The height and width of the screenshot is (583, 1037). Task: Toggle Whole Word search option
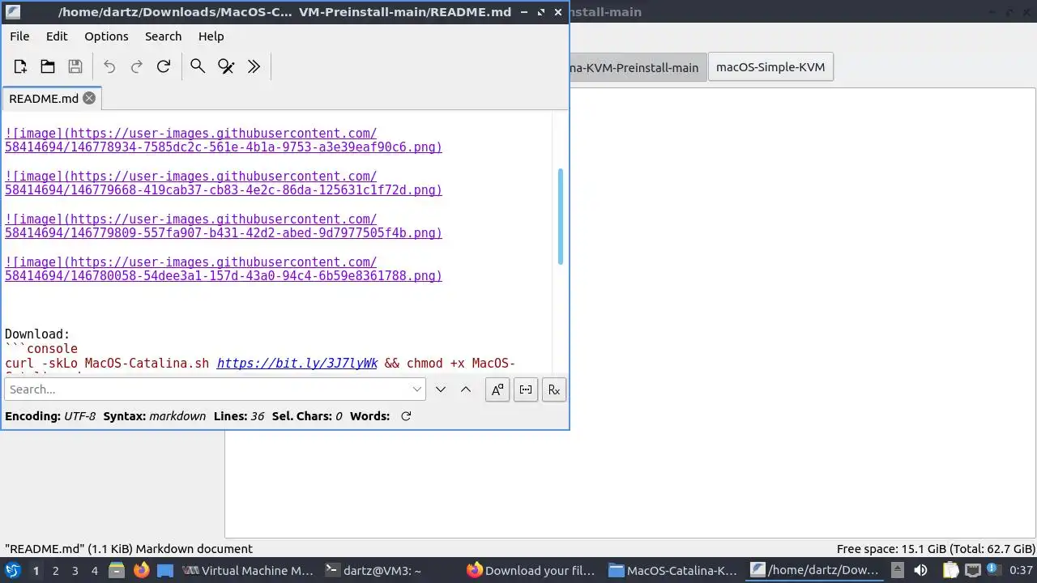526,389
